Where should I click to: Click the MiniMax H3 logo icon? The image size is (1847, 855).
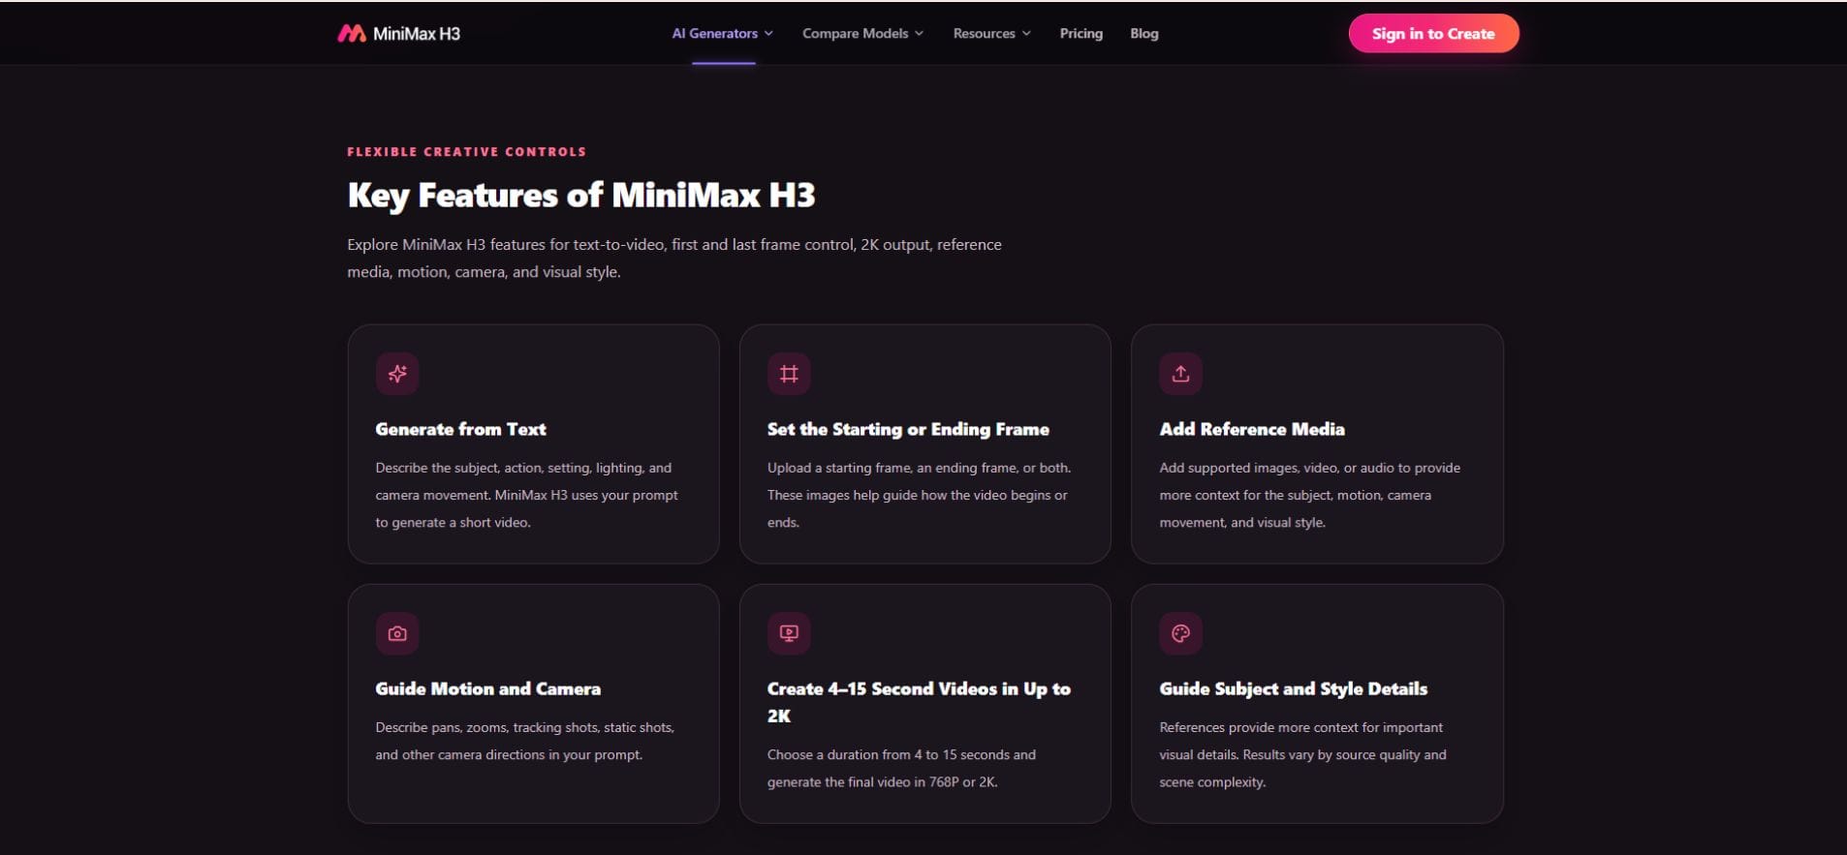click(x=351, y=34)
